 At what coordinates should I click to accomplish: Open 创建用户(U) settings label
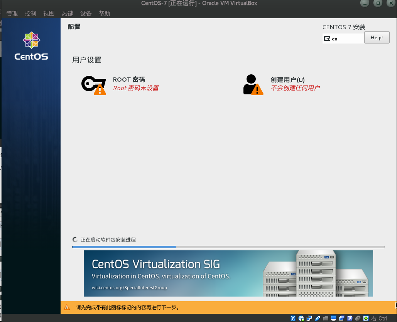pos(288,80)
